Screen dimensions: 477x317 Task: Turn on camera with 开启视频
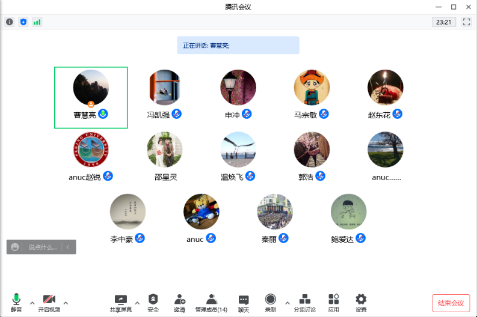point(49,303)
